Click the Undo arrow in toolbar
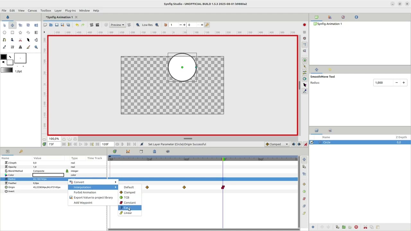This screenshot has height=231, width=411. click(x=77, y=25)
